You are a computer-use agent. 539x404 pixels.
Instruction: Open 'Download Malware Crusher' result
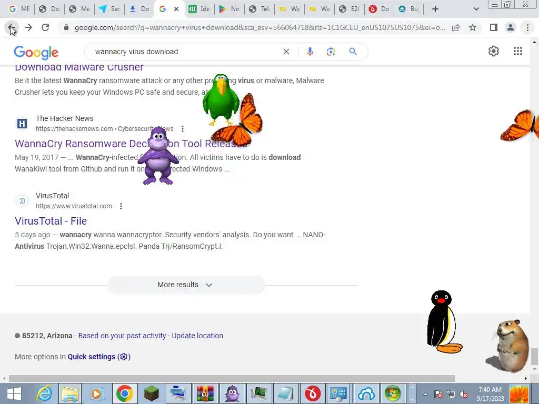pyautogui.click(x=79, y=67)
